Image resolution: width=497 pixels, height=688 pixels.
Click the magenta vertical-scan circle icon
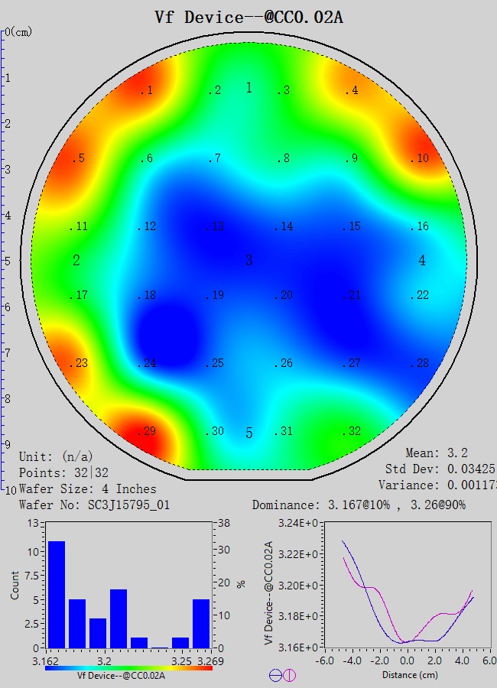pyautogui.click(x=290, y=675)
